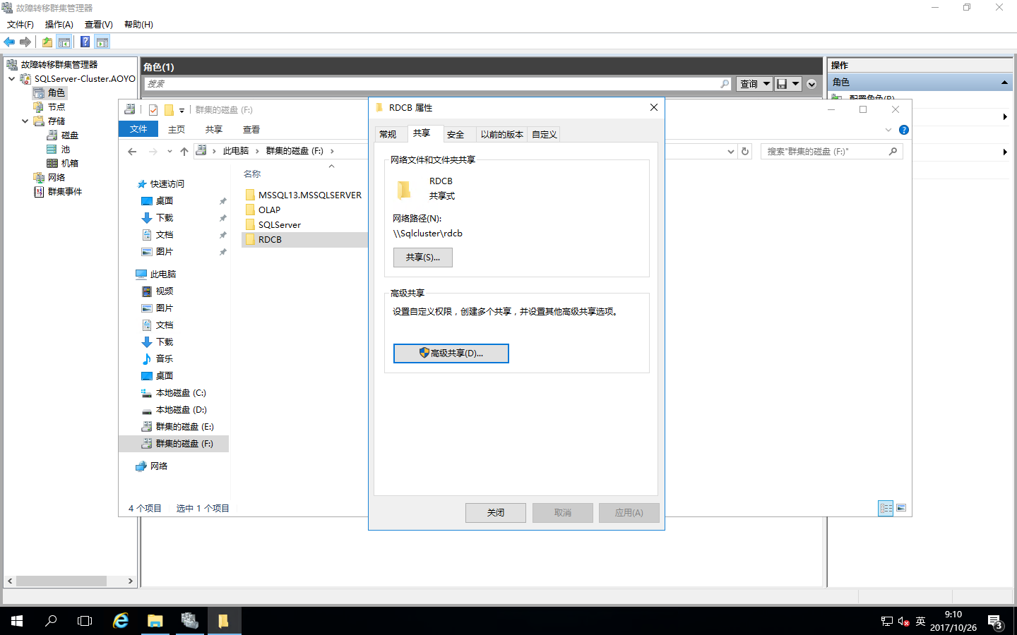Open 磁盘 under 存储 in tree

click(69, 135)
